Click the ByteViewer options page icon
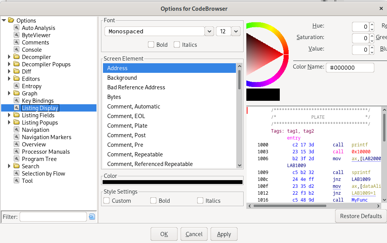 coord(17,35)
